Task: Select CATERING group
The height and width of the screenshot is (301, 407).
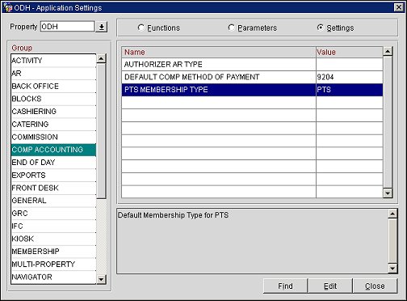Action: pos(53,124)
